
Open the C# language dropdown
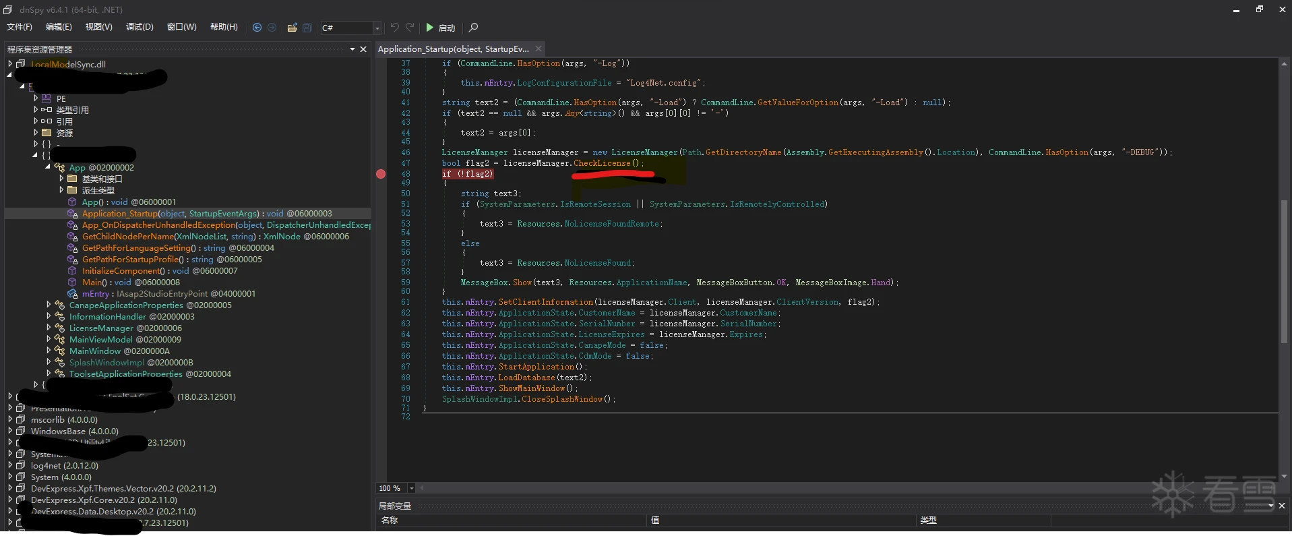pos(377,28)
